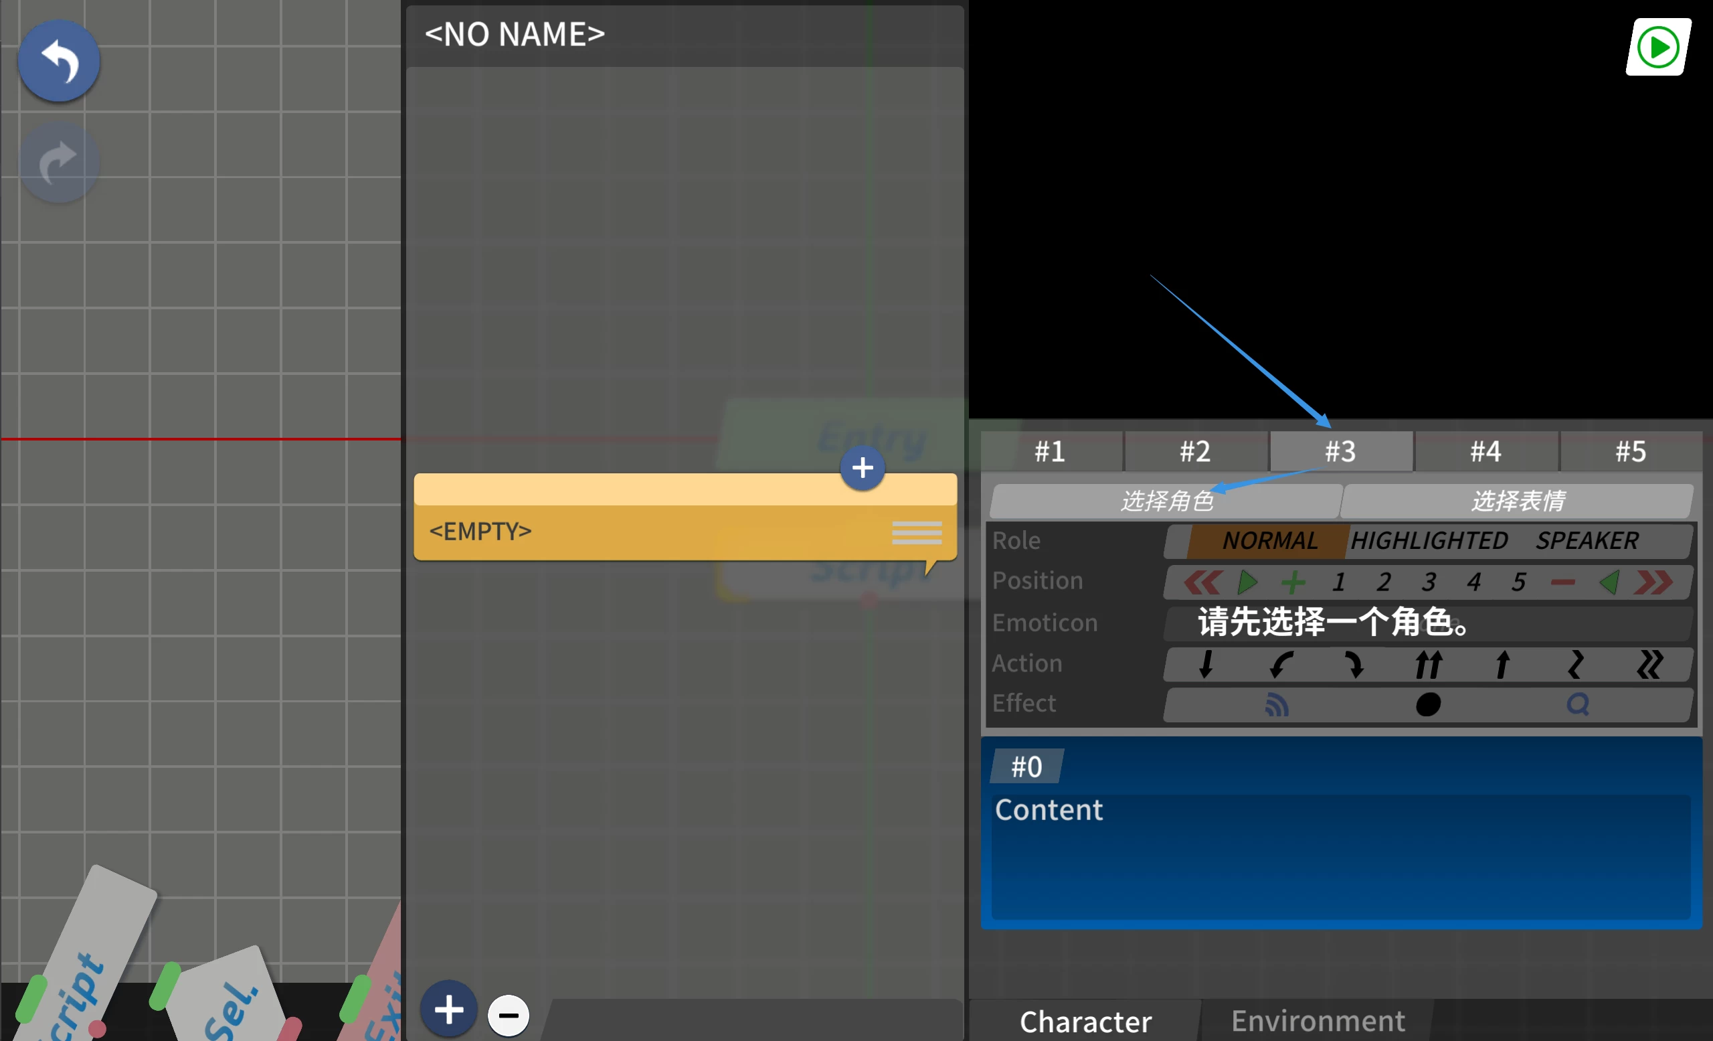Screen dimensions: 1713x1041
Task: Select the <EMPTY> dialogue bubble
Action: pyautogui.click(x=685, y=517)
